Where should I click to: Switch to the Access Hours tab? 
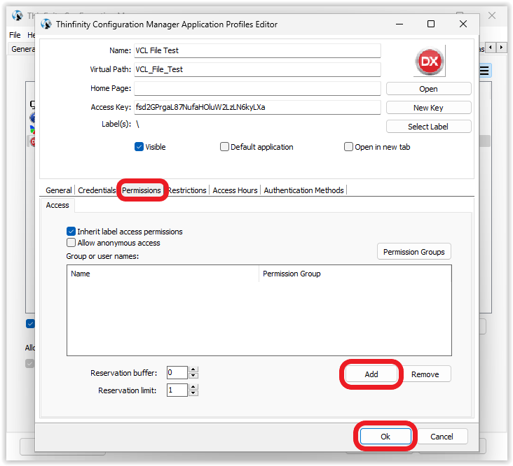pos(235,190)
